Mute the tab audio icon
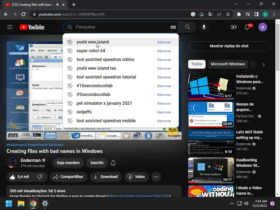The width and height of the screenshot is (280, 210). click(x=57, y=5)
